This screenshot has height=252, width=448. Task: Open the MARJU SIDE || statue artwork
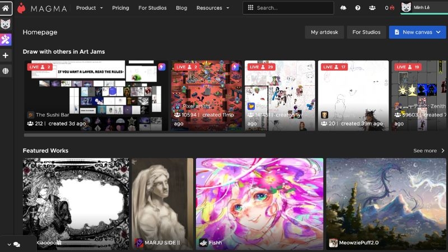click(x=162, y=204)
